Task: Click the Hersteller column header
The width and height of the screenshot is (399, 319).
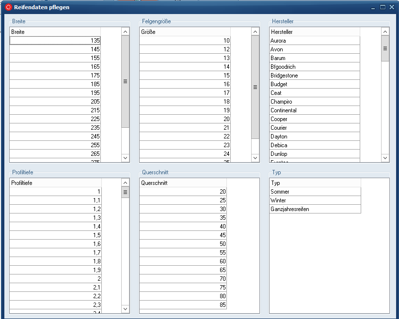Action: pos(315,32)
